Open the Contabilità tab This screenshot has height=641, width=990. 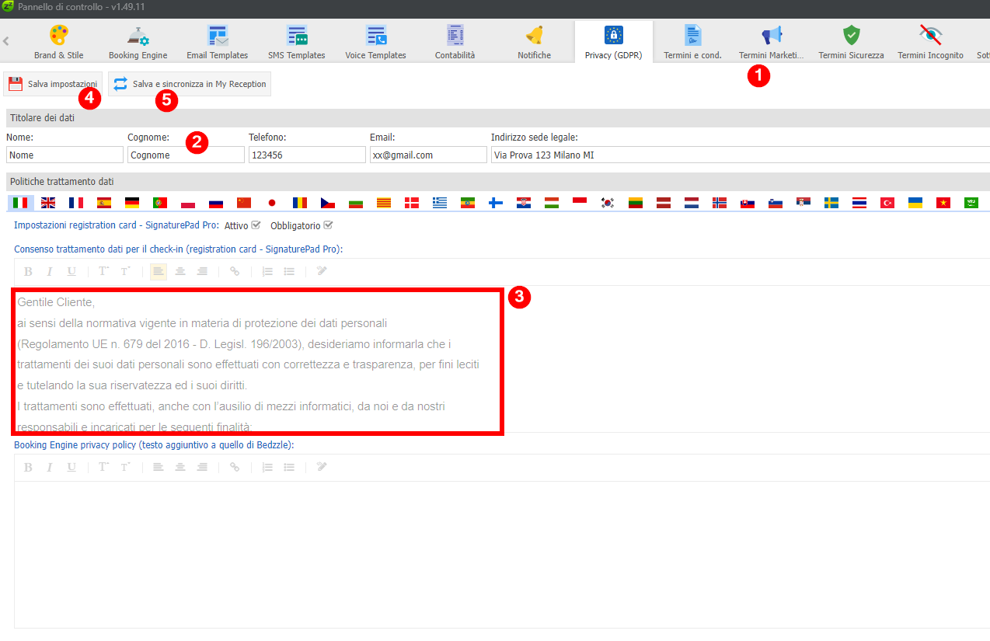455,42
